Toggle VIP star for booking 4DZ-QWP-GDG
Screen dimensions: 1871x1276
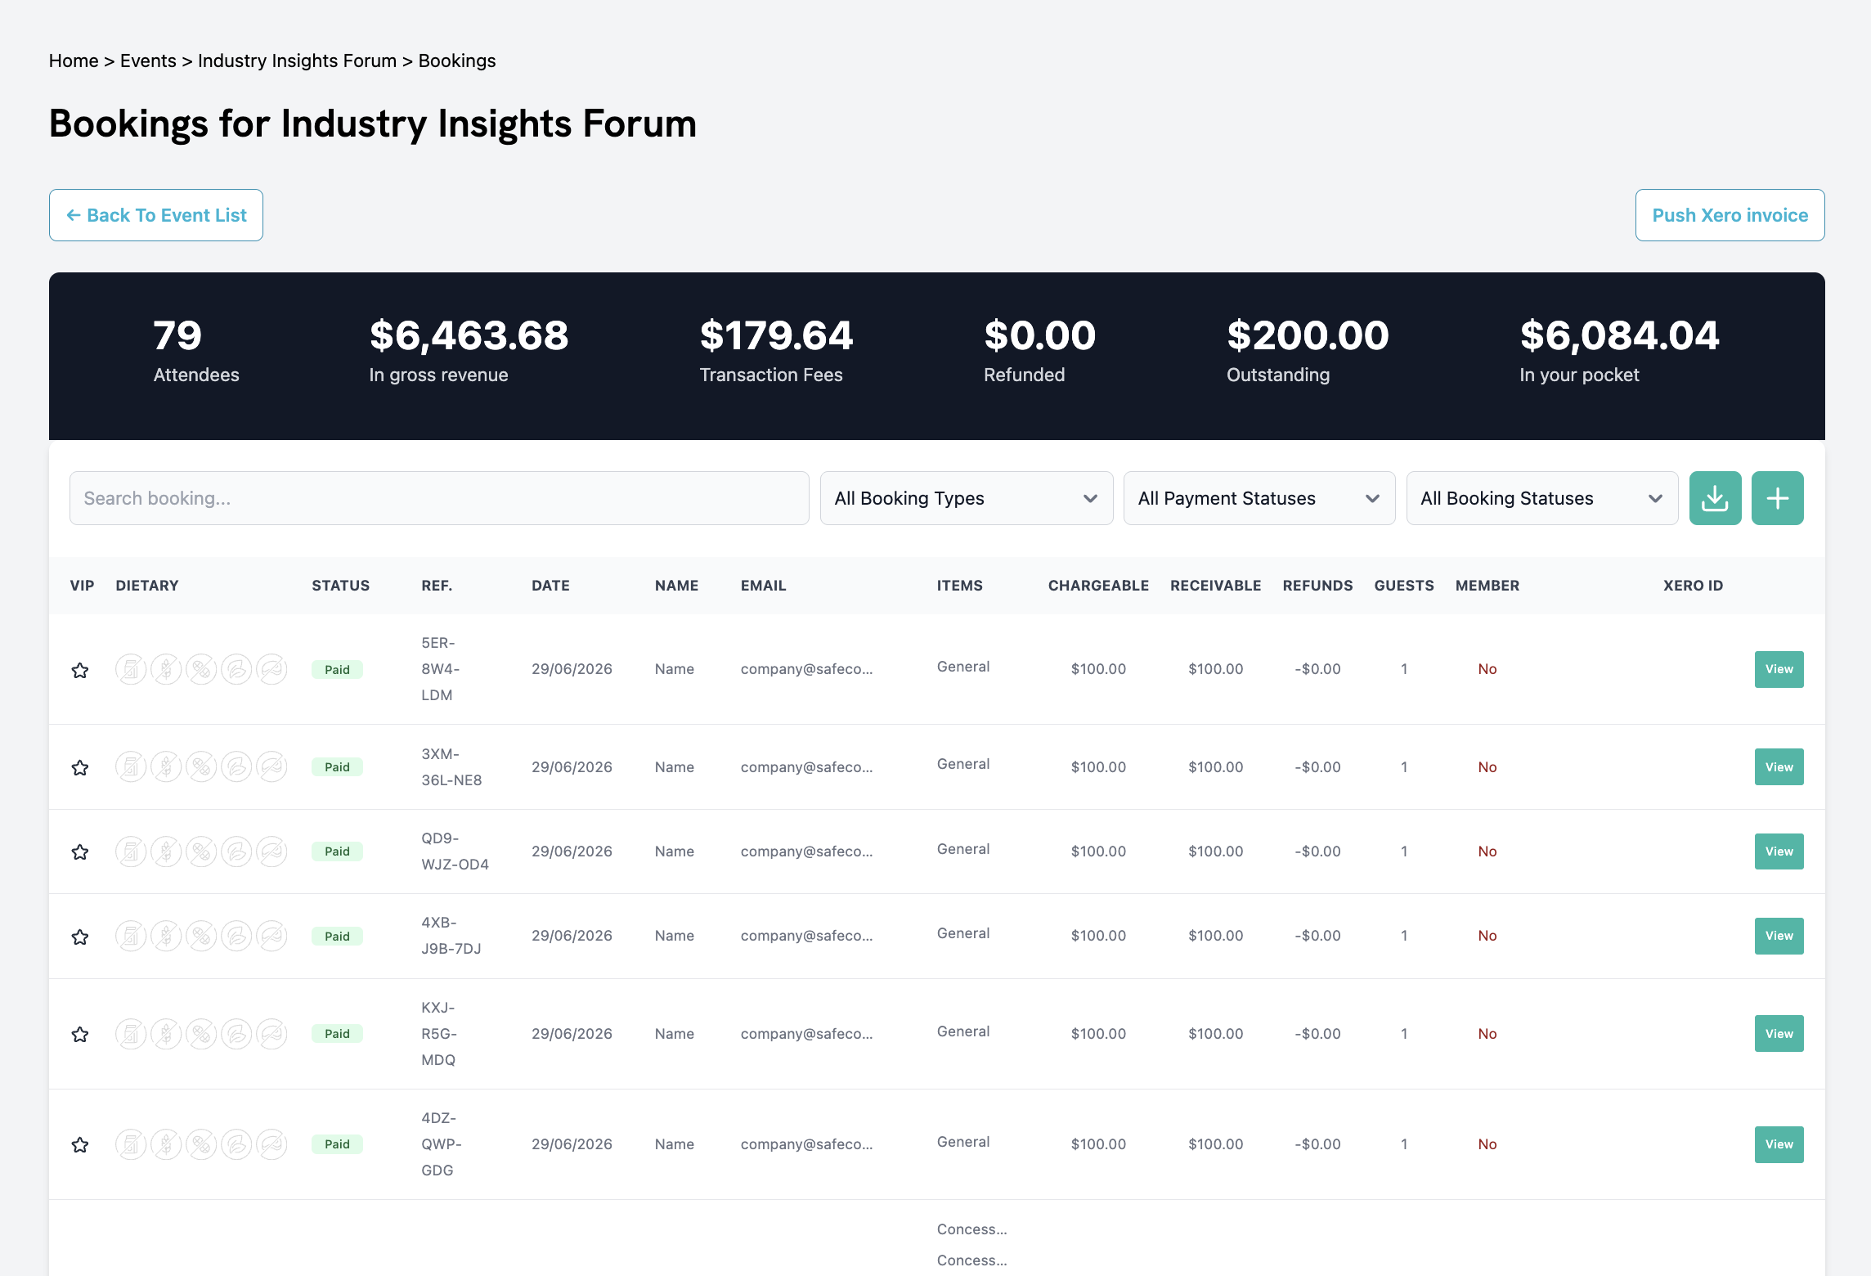(80, 1144)
